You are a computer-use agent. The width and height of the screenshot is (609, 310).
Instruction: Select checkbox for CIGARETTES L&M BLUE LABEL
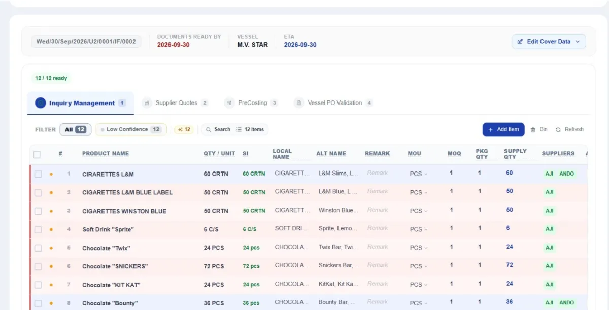pos(38,193)
